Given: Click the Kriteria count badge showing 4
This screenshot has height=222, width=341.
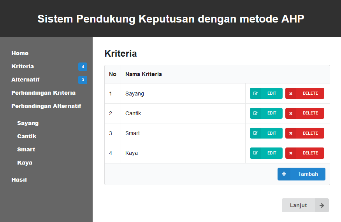Looking at the screenshot, I should tap(83, 67).
